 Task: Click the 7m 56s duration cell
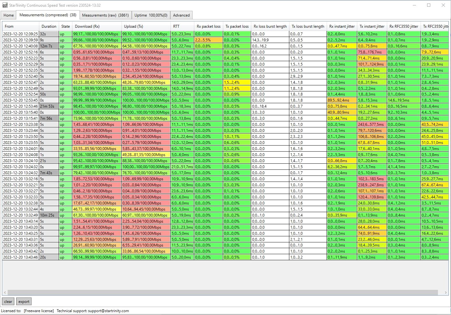point(49,118)
